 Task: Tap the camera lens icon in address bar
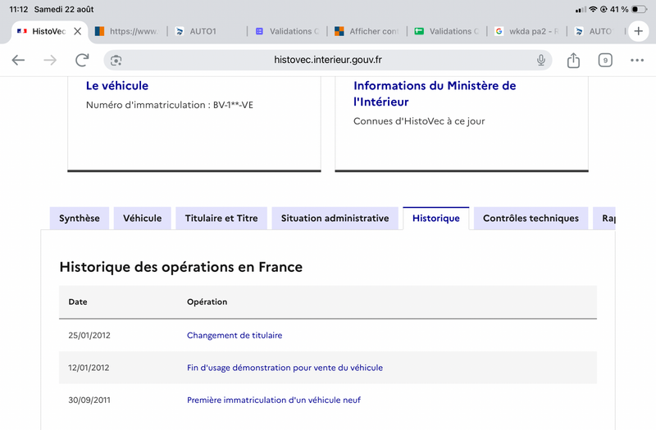(116, 61)
